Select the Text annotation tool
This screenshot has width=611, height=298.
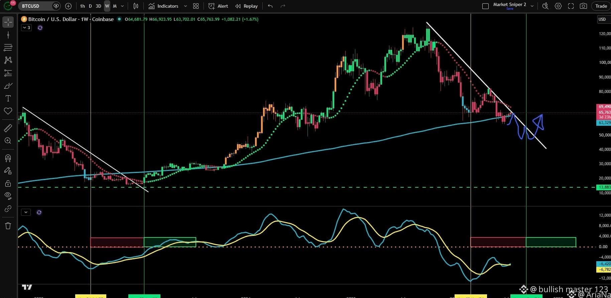tap(8, 98)
